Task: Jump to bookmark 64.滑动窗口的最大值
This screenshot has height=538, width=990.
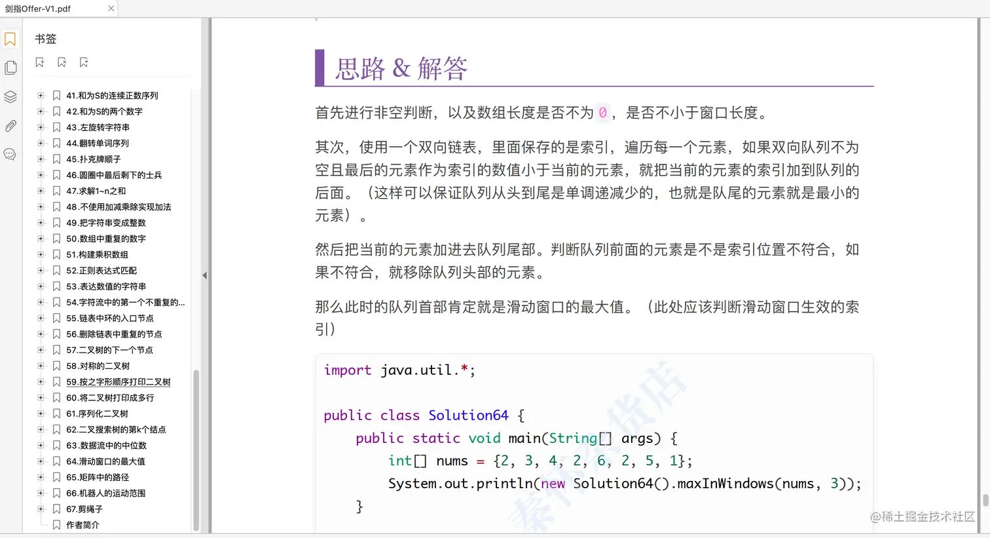Action: (x=105, y=461)
